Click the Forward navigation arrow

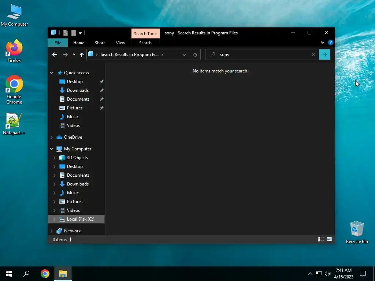(x=65, y=55)
